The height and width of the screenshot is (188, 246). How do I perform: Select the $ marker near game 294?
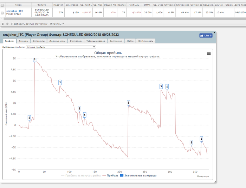(x=167, y=86)
